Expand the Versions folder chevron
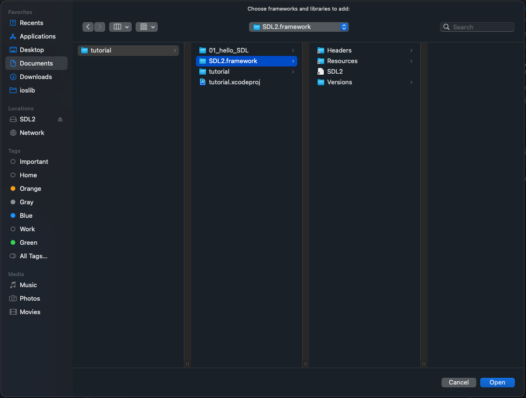 point(411,82)
